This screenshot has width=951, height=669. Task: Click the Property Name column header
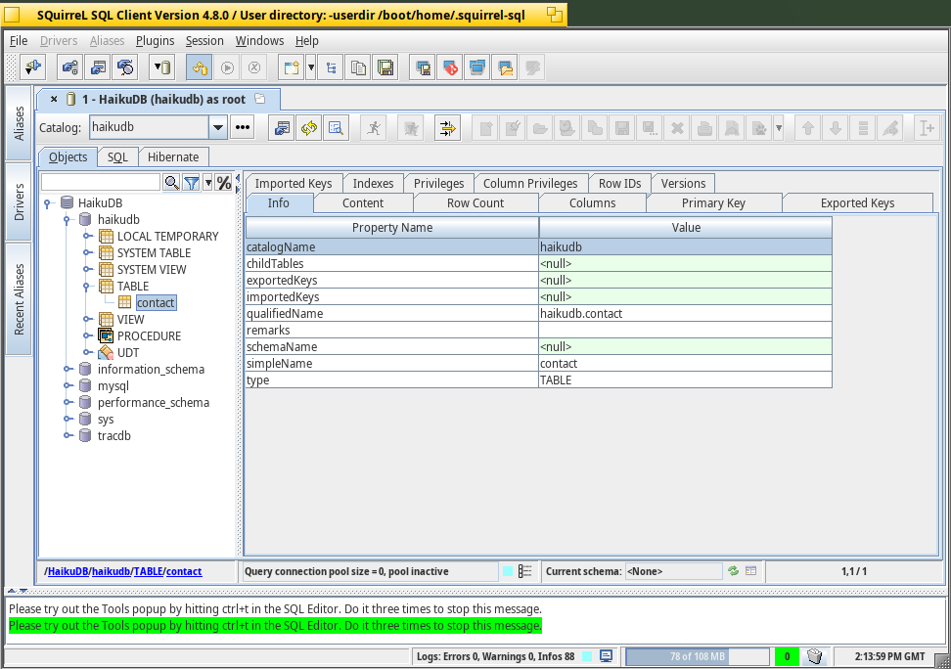coord(391,228)
